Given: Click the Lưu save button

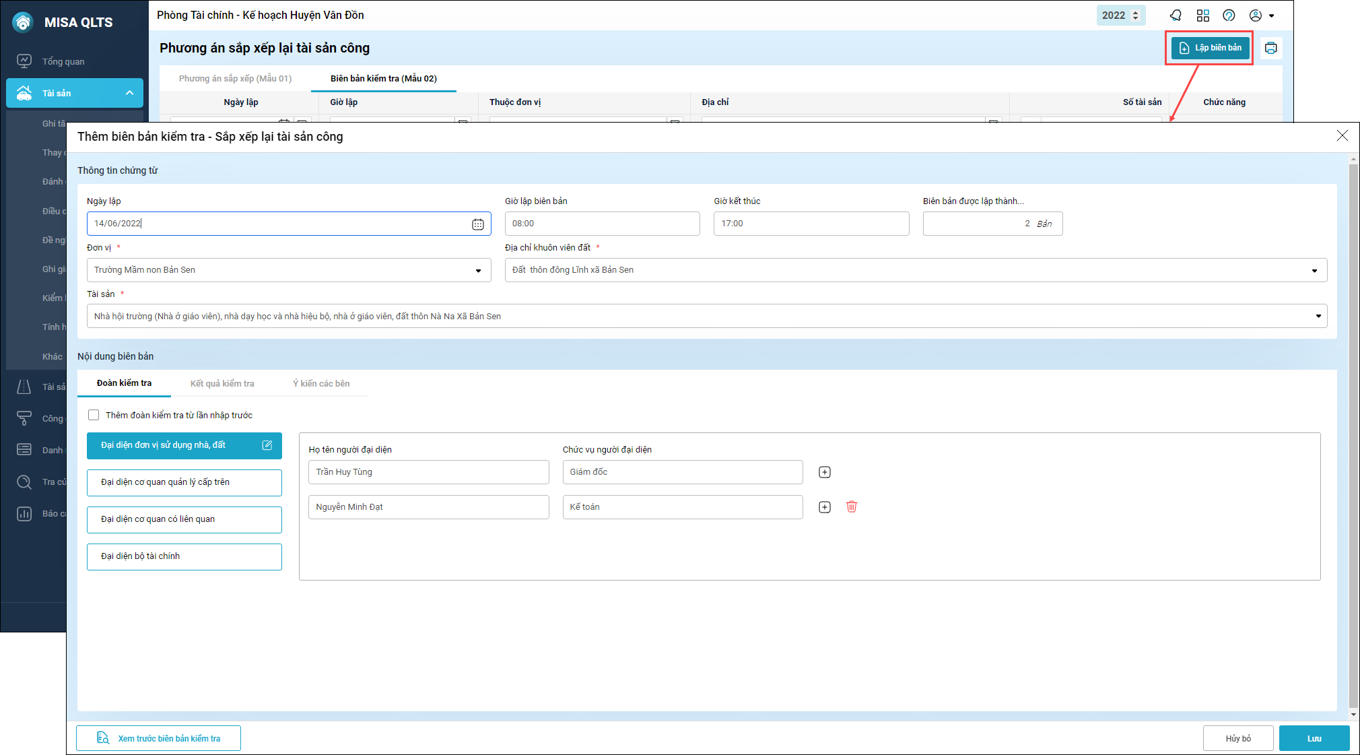Looking at the screenshot, I should click(x=1314, y=739).
